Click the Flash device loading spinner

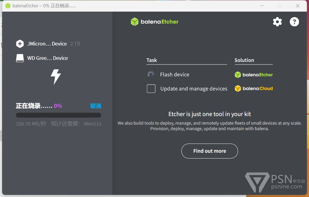(151, 75)
